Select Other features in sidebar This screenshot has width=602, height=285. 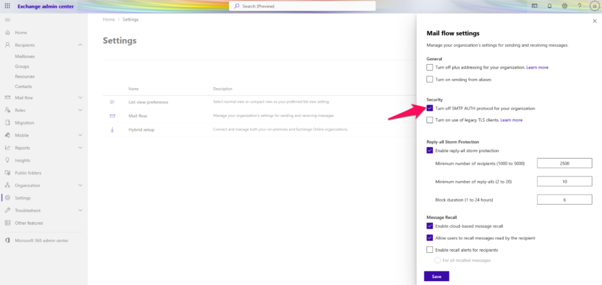point(29,223)
